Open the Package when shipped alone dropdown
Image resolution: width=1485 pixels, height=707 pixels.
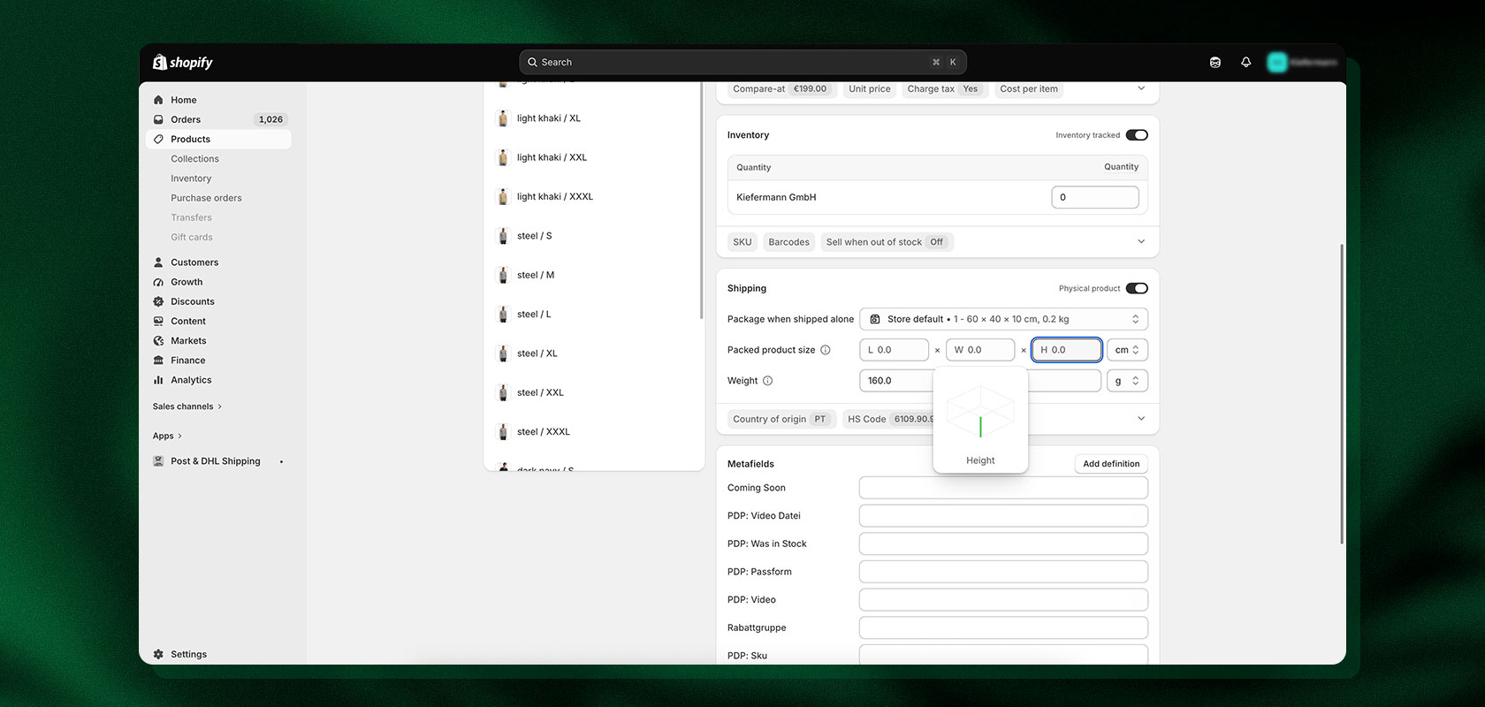[x=1003, y=319]
